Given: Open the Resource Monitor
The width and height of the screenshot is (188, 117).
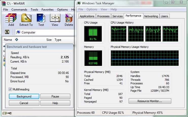Looking at the screenshot, I should [x=150, y=101].
